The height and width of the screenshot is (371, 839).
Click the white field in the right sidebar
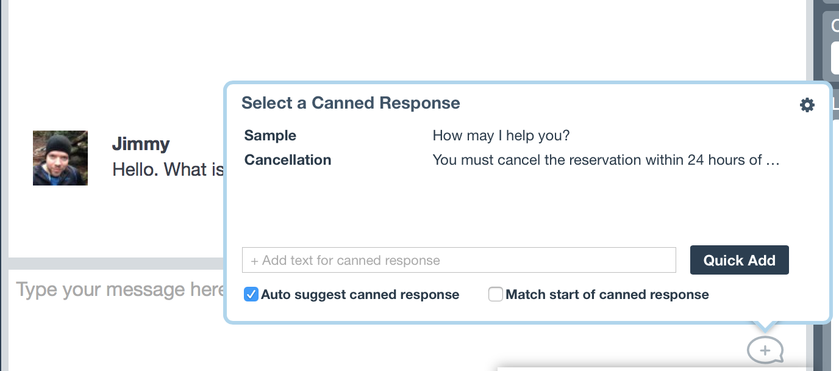tap(835, 58)
